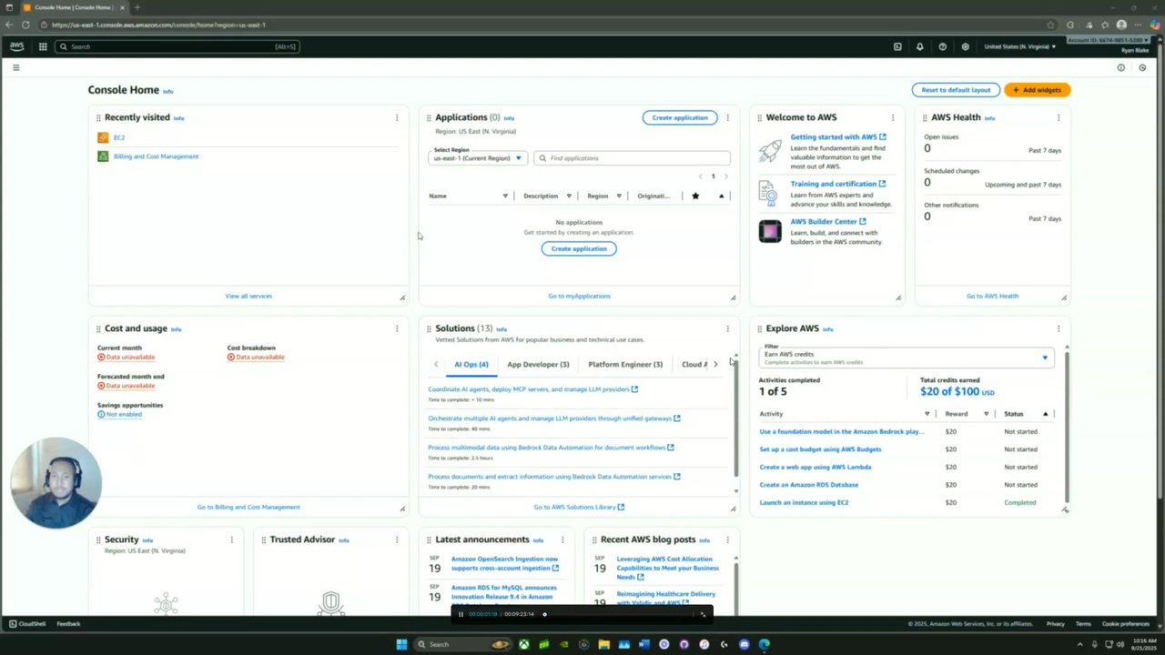Pause the video playback overlay
The width and height of the screenshot is (1165, 655).
(461, 614)
